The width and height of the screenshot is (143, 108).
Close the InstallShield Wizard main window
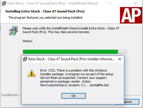136,3
